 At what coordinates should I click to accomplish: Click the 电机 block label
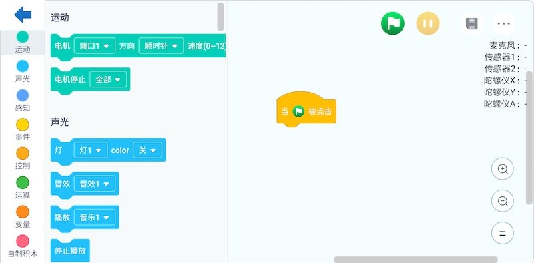(x=62, y=45)
